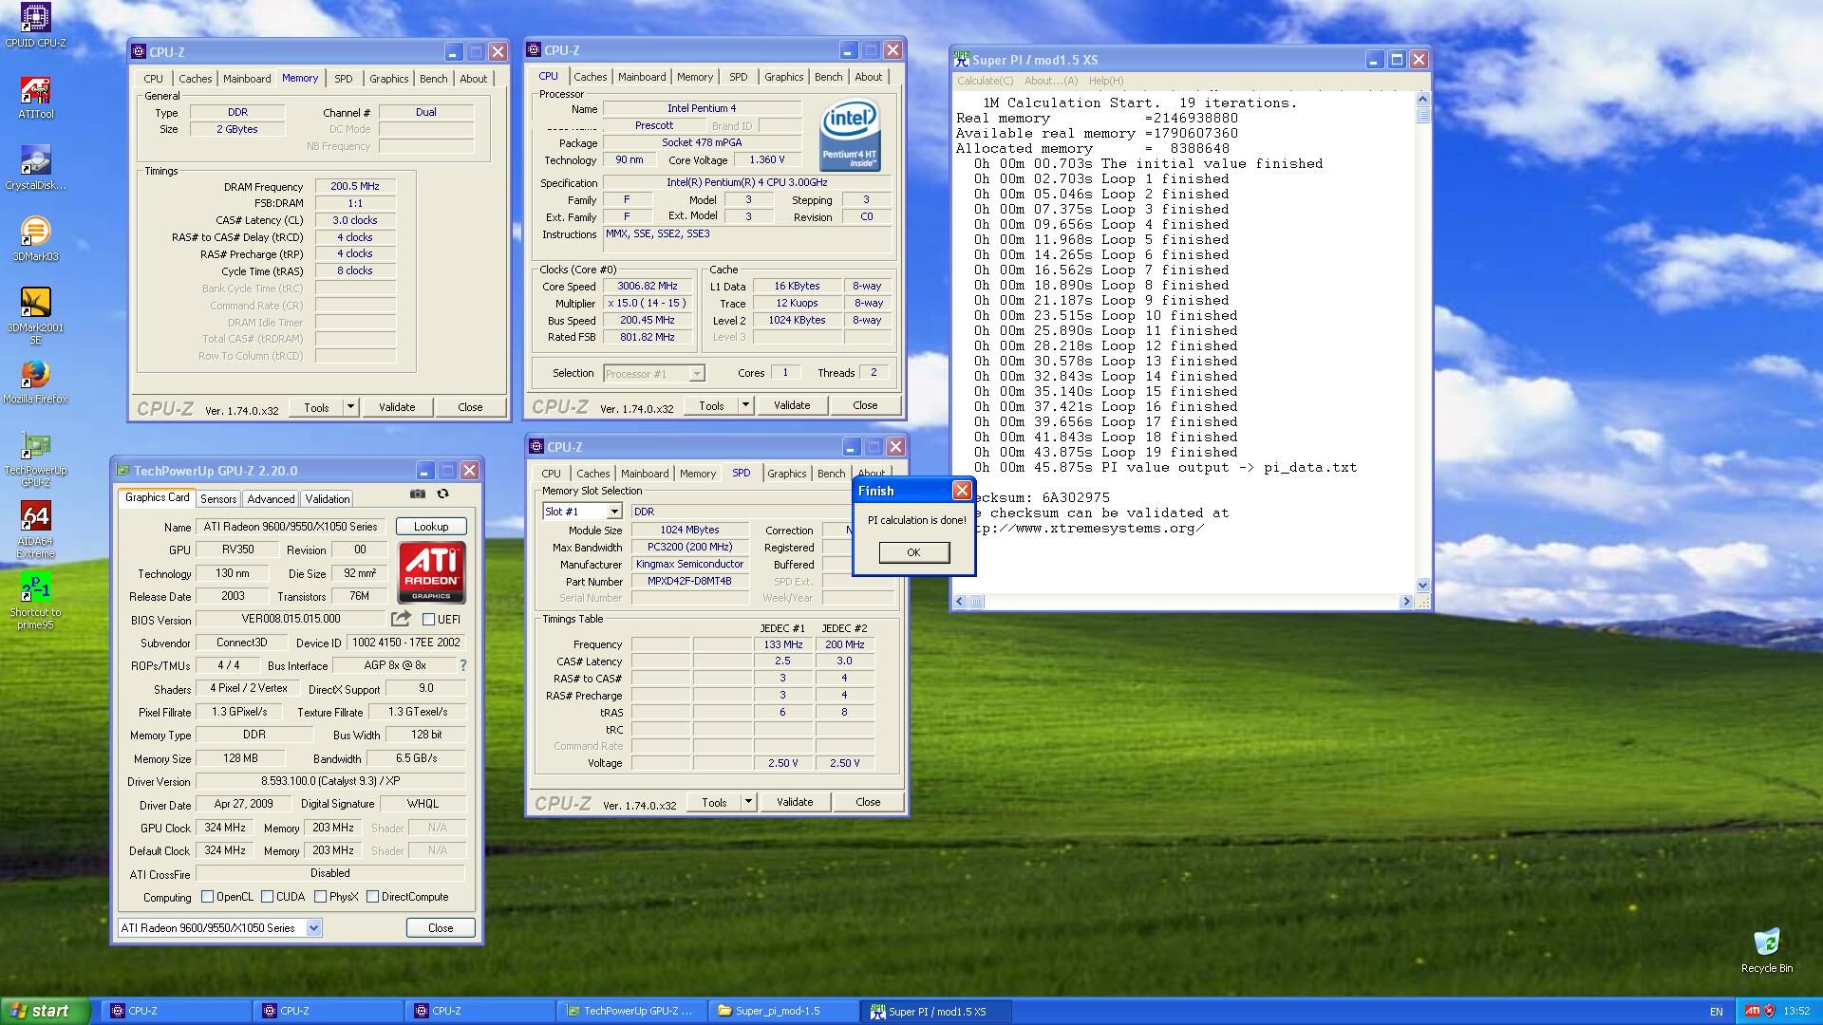Open the Slot #1 memory slot dropdown
Screen dimensions: 1823x1025
tap(614, 512)
